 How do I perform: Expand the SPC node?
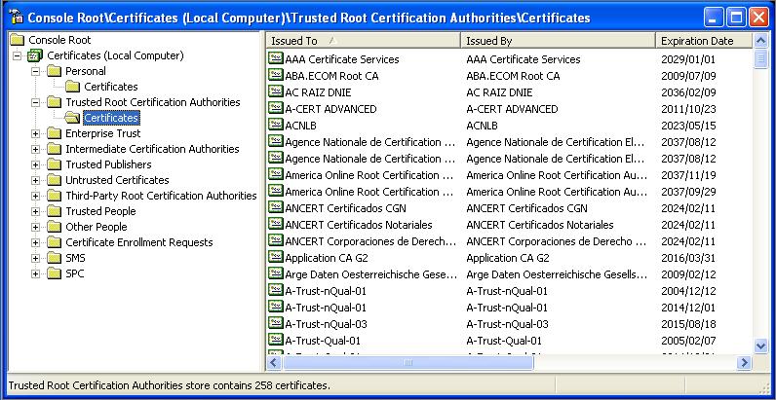tap(35, 274)
